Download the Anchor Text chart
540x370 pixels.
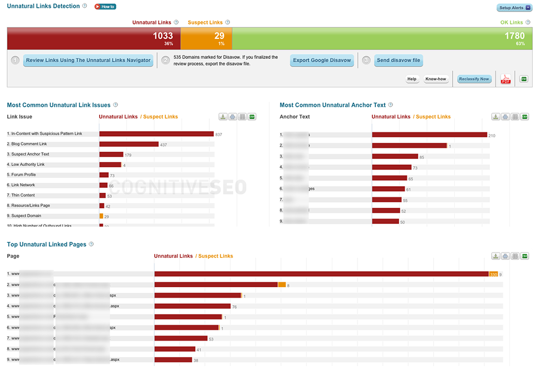(495, 117)
